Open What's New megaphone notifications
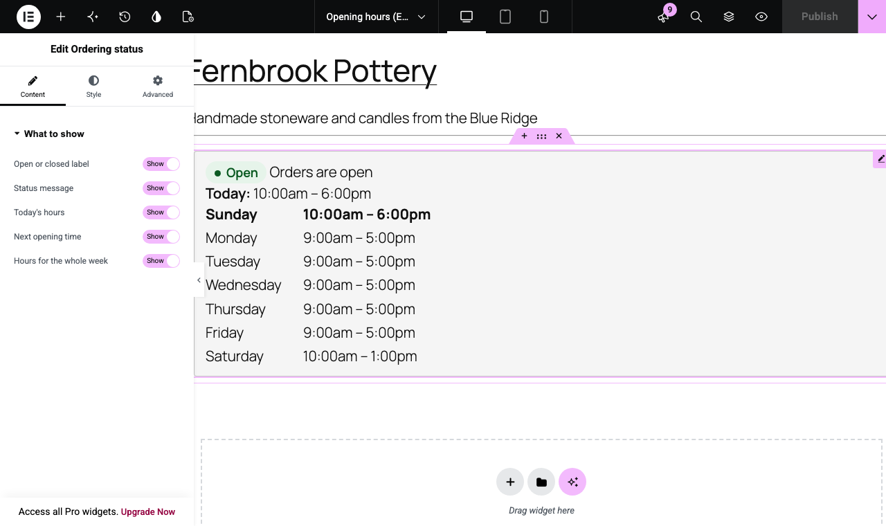The height and width of the screenshot is (526, 886). pyautogui.click(x=664, y=17)
